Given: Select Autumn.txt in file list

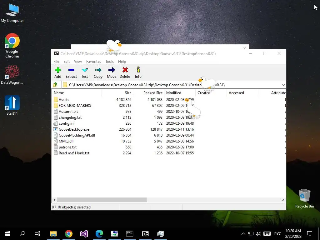Looking at the screenshot, I should 66,112.
